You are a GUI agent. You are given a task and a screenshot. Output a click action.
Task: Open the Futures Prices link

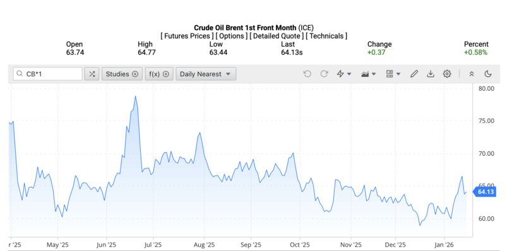pos(187,36)
